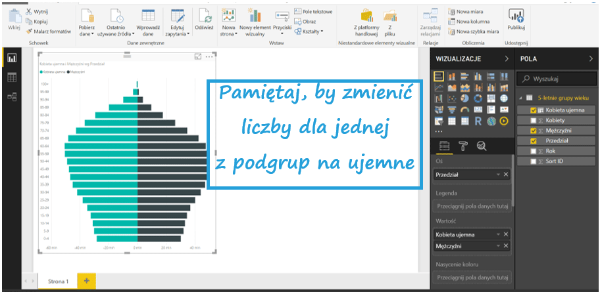Viewport: 600px width, 294px height.
Task: Collapse the Wizualizacje pane chevron
Action: click(506, 58)
